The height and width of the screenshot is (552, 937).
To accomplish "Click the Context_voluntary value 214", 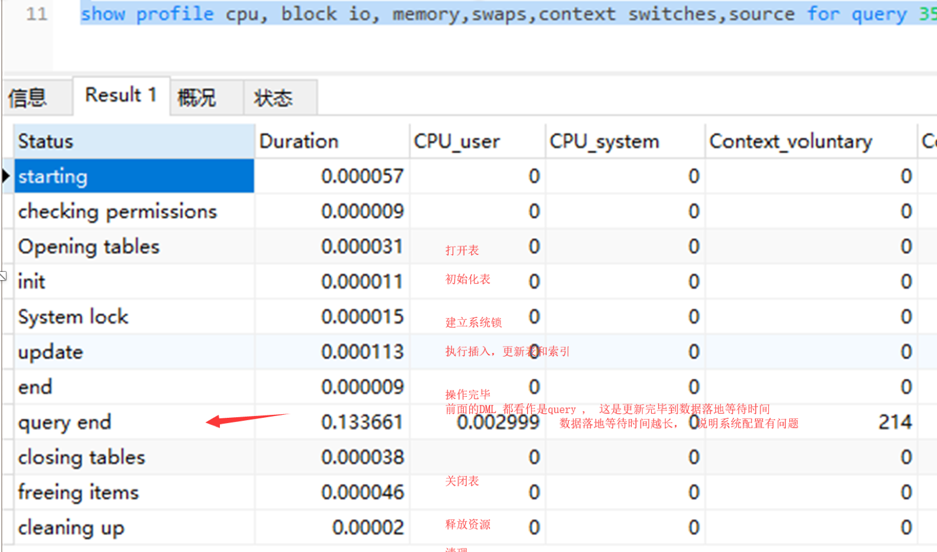I will click(895, 422).
